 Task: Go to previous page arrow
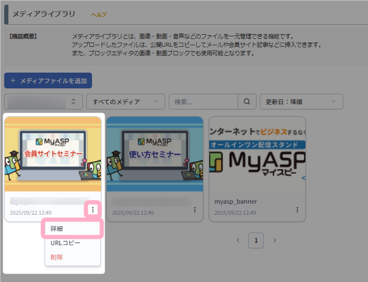[238, 240]
